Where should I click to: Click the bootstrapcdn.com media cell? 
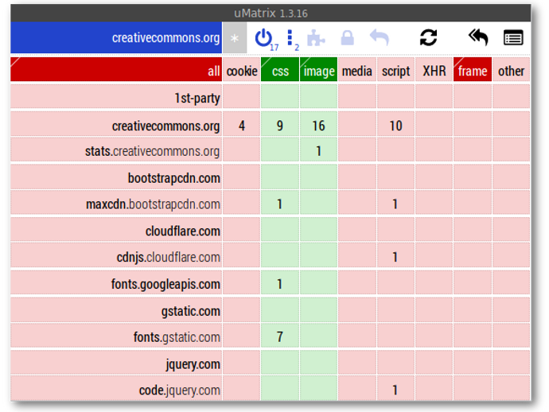357,177
